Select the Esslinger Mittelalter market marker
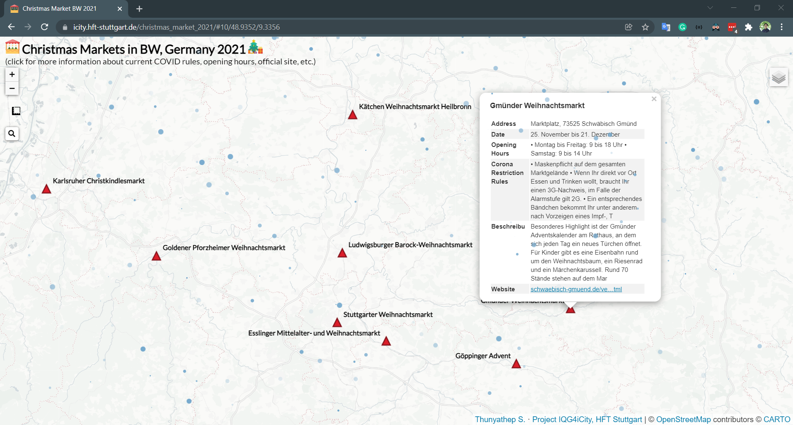Image resolution: width=793 pixels, height=425 pixels. 386,341
